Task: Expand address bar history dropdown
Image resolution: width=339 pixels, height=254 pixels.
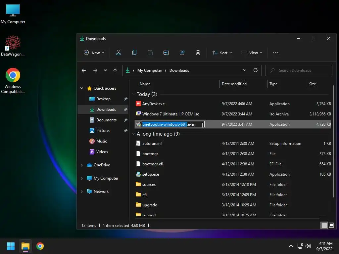Action: click(x=245, y=70)
